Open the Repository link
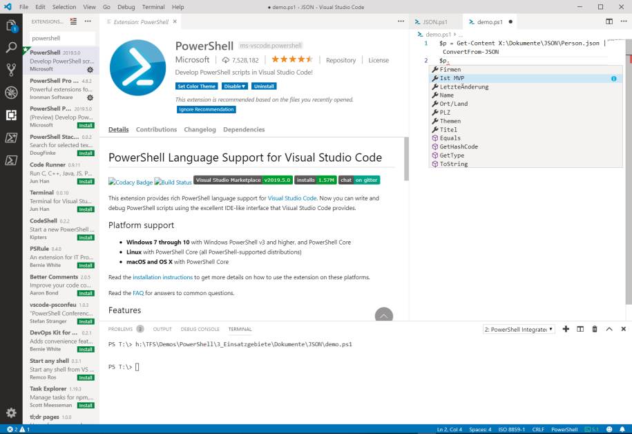632x434 pixels. 341,60
